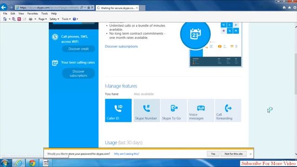Select the Caller ID feature tile
Image resolution: width=297 pixels, height=167 pixels.
pos(118,110)
